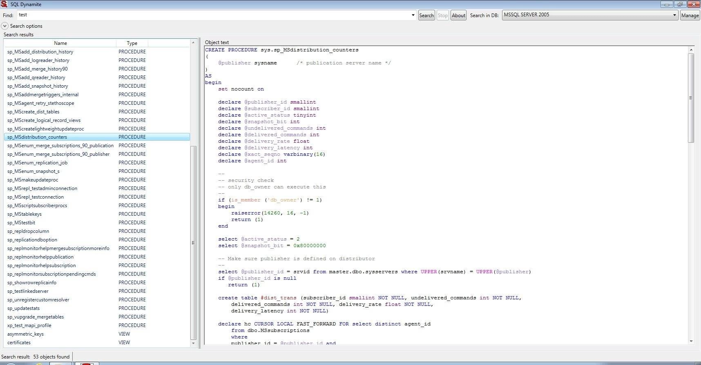Viewport: 701px width, 365px height.
Task: Click the raiserror(14260, 16, -1) line
Action: pyautogui.click(x=270, y=213)
